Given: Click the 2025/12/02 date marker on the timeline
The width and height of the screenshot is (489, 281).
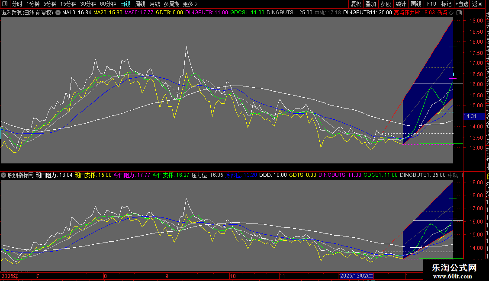Looking at the screenshot, I should tap(357, 276).
